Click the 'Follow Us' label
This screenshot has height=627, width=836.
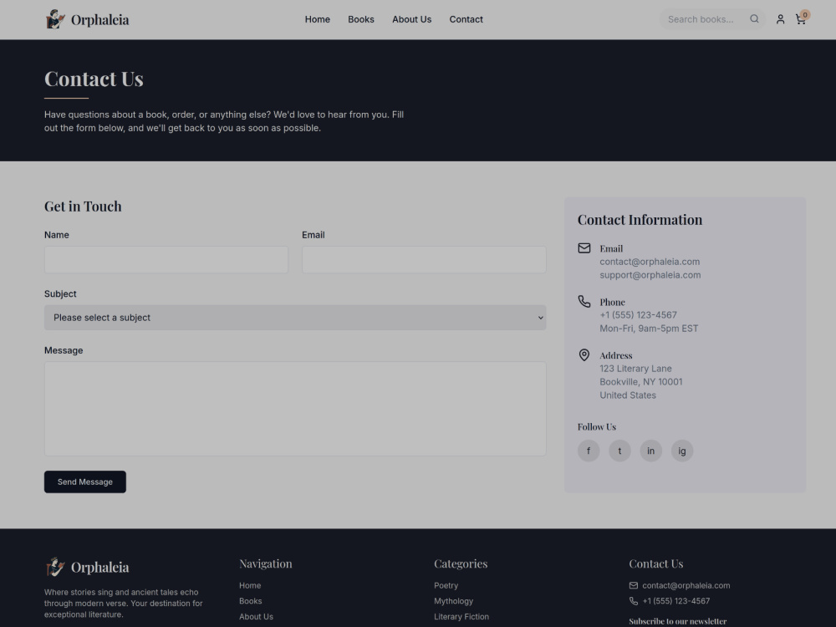tap(597, 426)
